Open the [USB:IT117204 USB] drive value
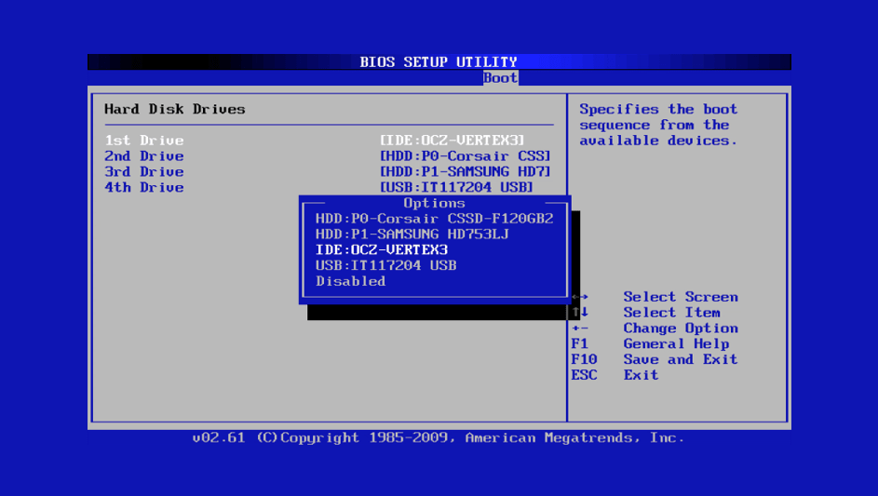The width and height of the screenshot is (878, 496). (x=456, y=188)
